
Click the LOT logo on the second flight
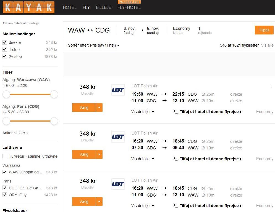tap(118, 137)
